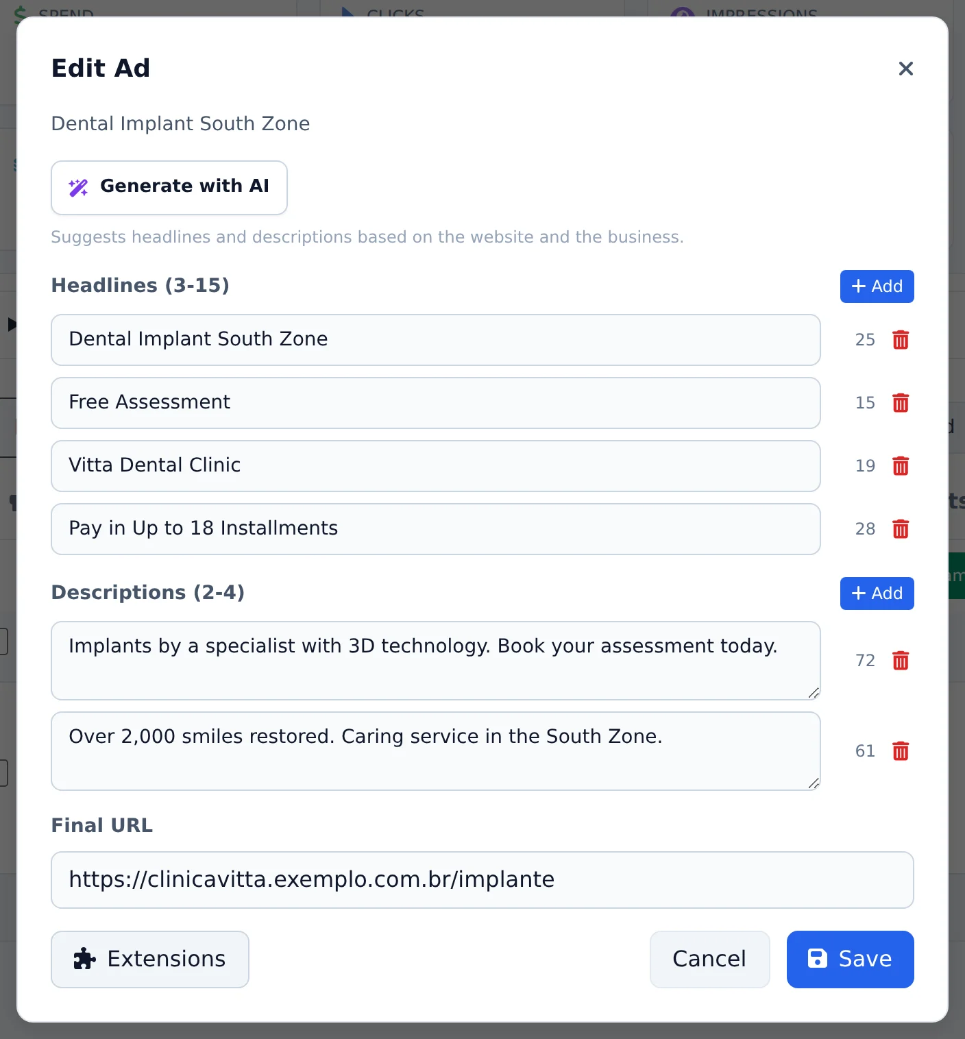Screen dimensions: 965x1039
Task: Focus the 'Free Assessment' headline field
Action: click(436, 403)
